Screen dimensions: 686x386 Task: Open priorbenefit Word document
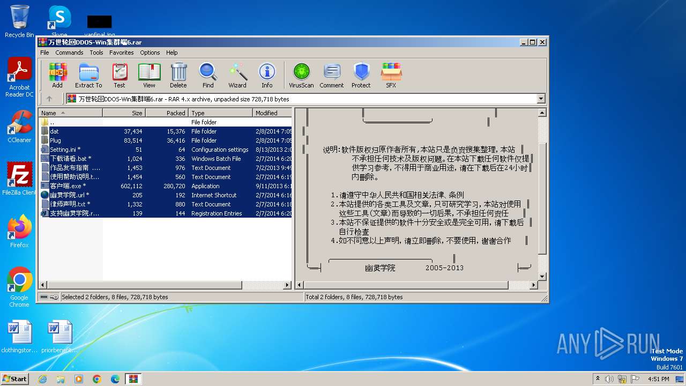pyautogui.click(x=59, y=337)
